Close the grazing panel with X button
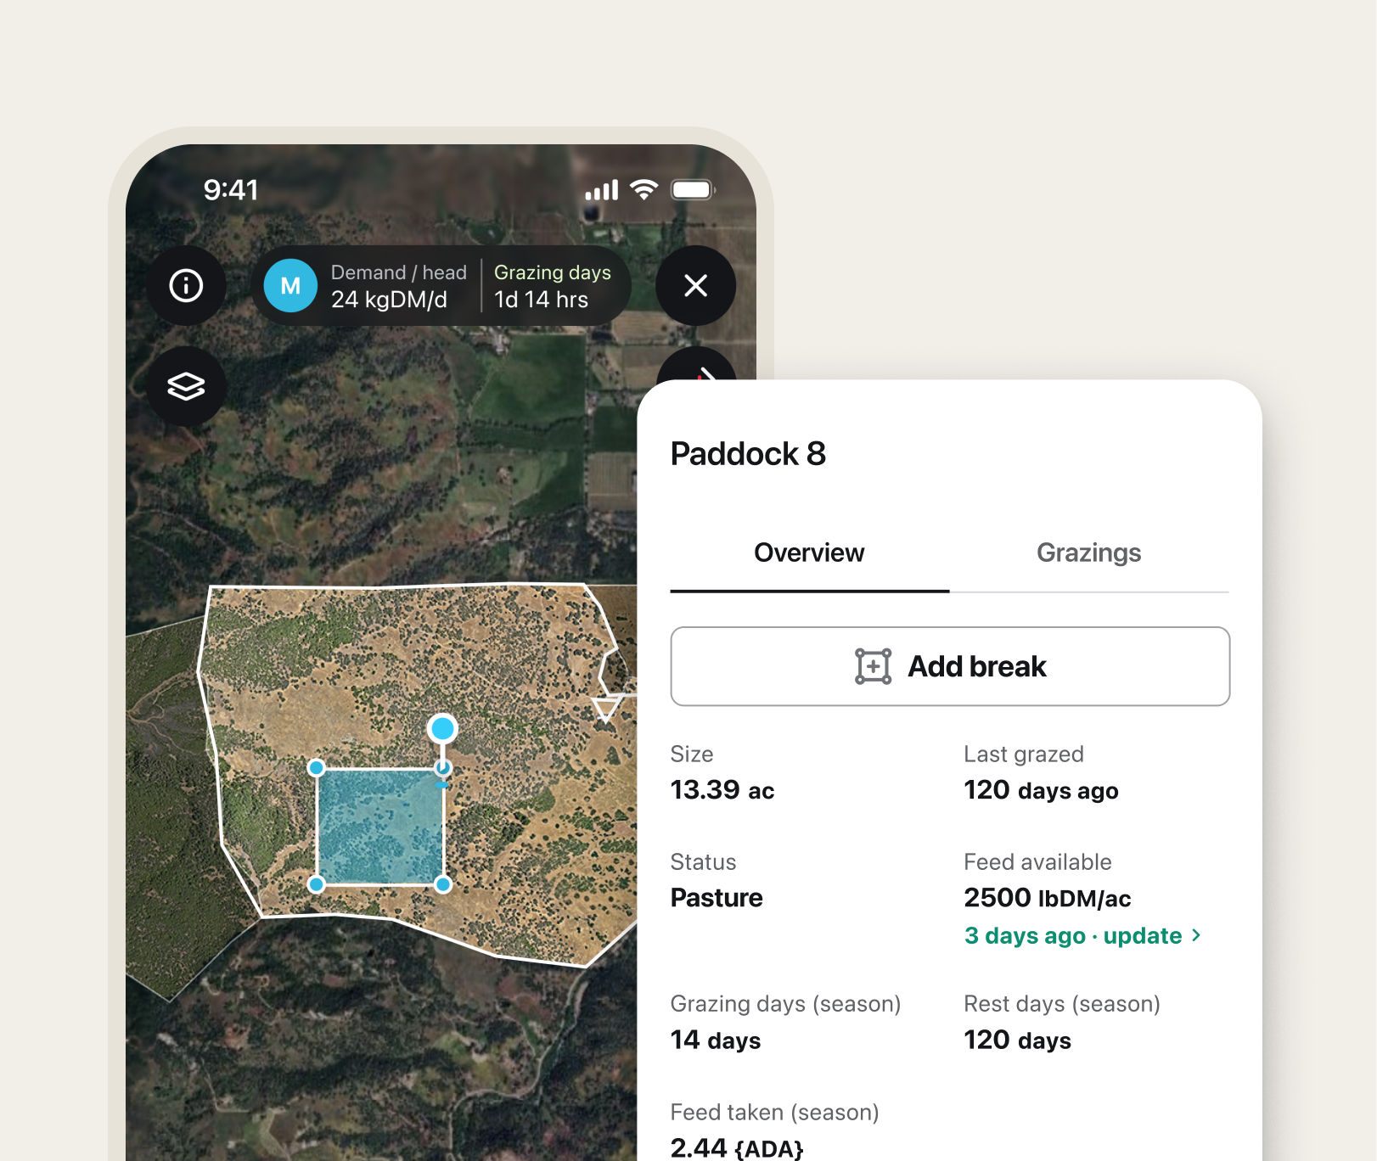1377x1161 pixels. point(695,285)
